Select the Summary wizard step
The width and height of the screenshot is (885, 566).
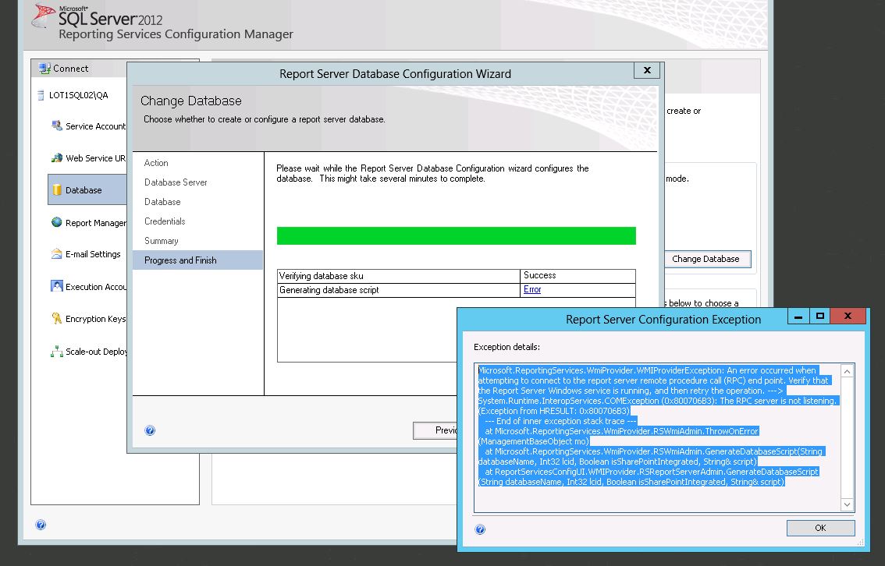tap(162, 241)
